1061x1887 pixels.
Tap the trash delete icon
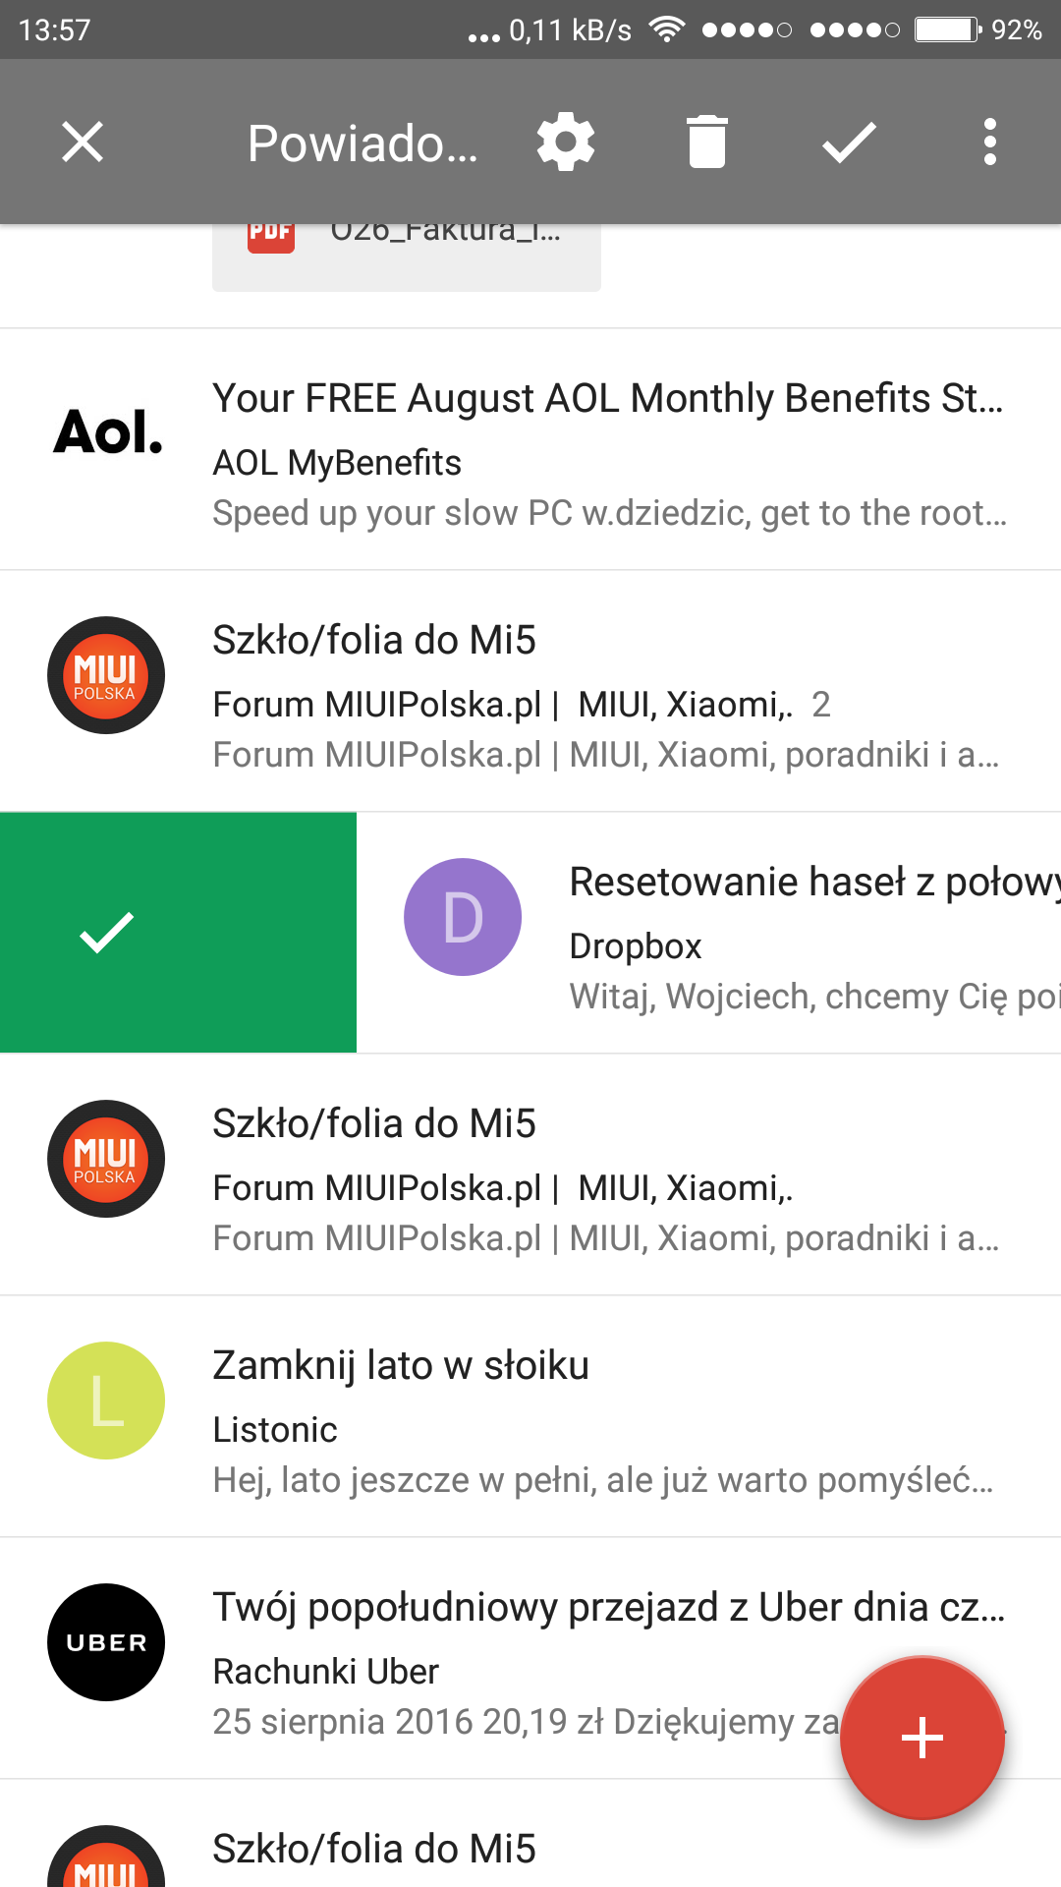[x=706, y=143]
